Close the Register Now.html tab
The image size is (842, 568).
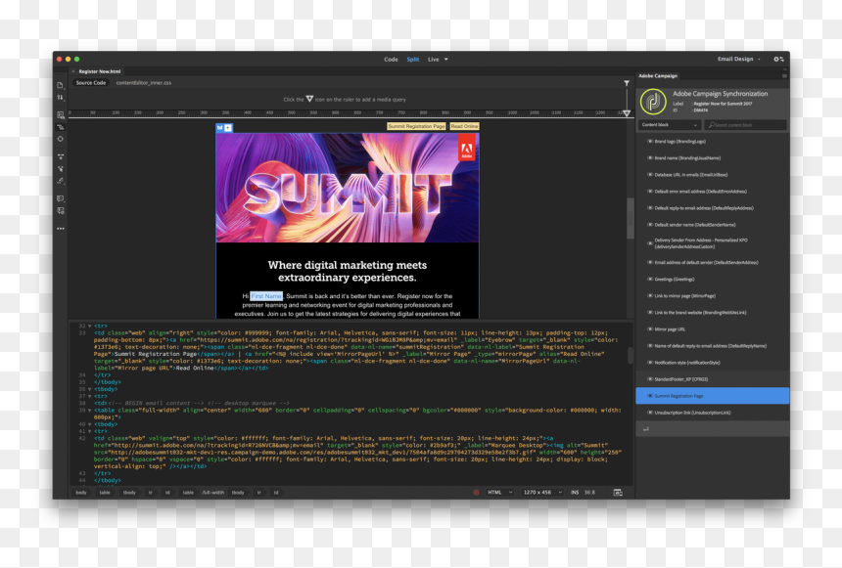pyautogui.click(x=73, y=71)
